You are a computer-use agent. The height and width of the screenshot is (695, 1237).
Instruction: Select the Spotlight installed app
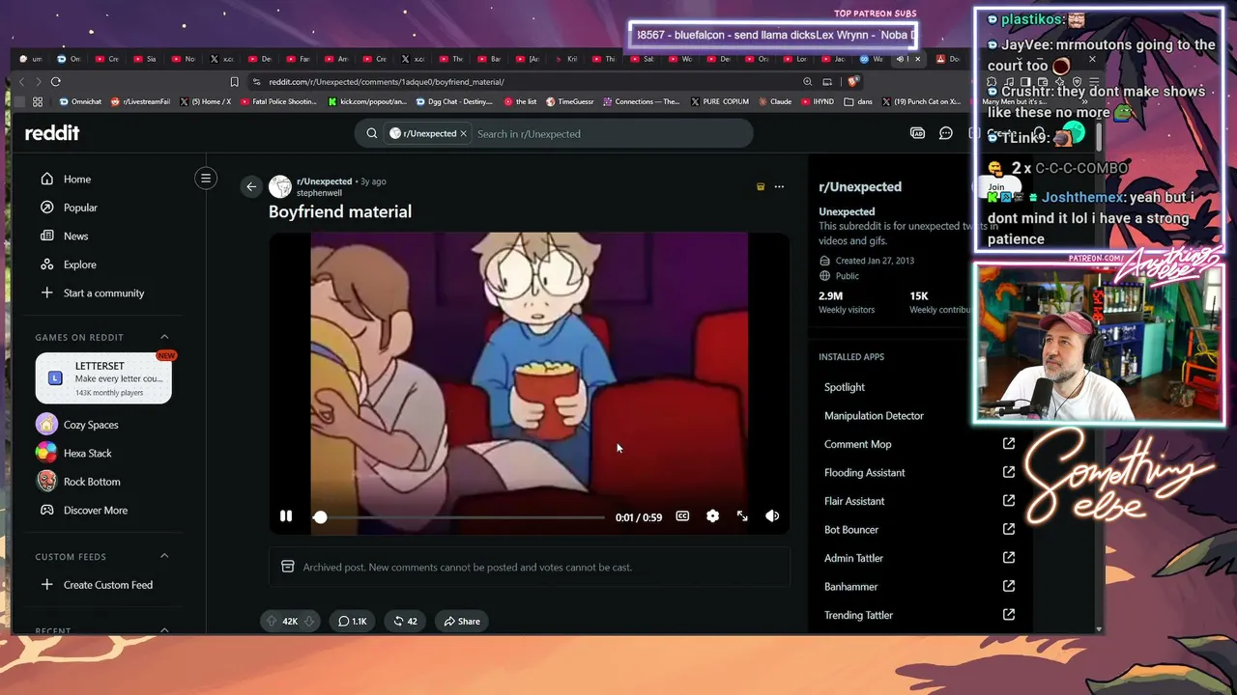[845, 387]
